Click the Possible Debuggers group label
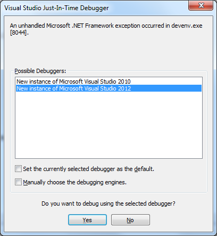 coord(40,71)
